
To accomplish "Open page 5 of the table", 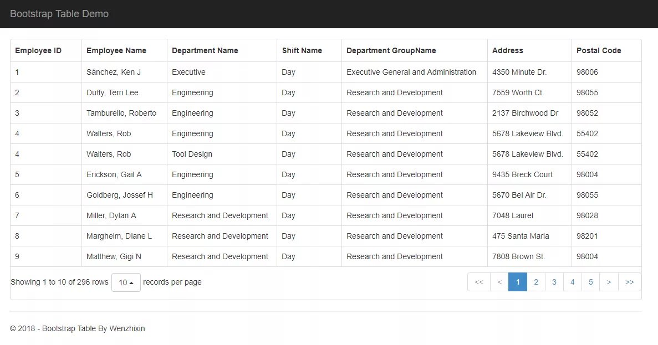I will (x=591, y=282).
